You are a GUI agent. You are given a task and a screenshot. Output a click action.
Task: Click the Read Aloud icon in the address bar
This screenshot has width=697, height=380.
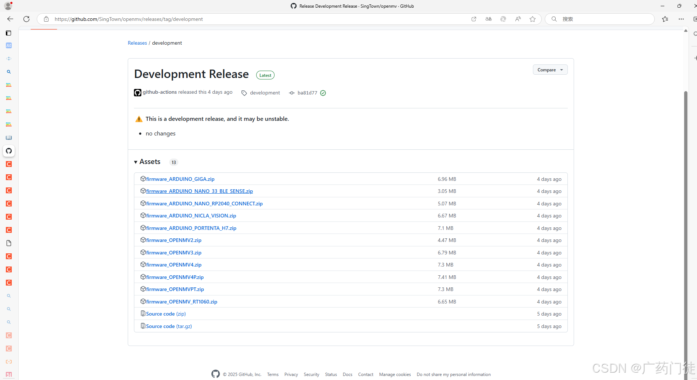point(518,19)
